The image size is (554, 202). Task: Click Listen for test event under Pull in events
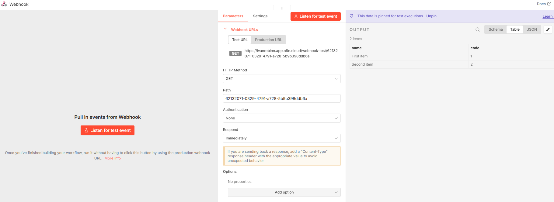(107, 130)
